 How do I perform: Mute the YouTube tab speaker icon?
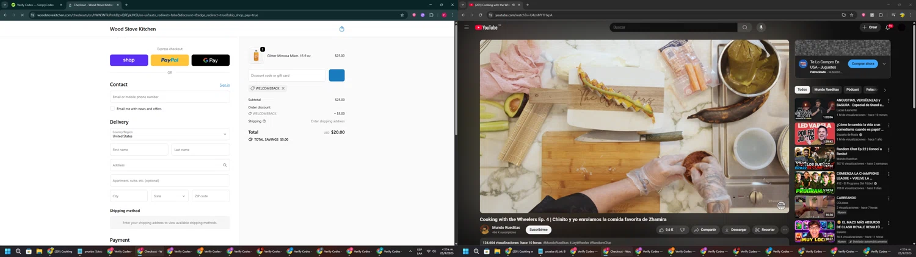[x=513, y=5]
